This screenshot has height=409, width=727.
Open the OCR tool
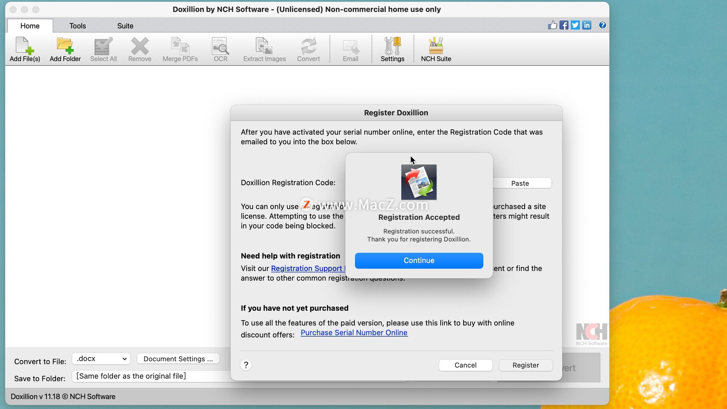(220, 49)
